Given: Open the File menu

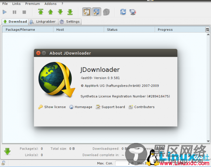Looking at the screenshot, I should click(x=5, y=4).
